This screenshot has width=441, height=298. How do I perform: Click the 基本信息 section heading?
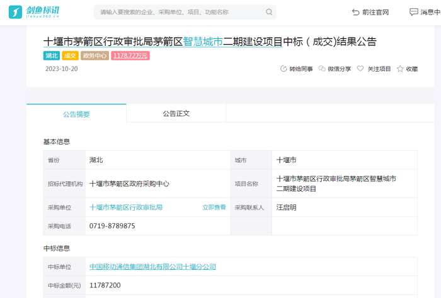(57, 141)
